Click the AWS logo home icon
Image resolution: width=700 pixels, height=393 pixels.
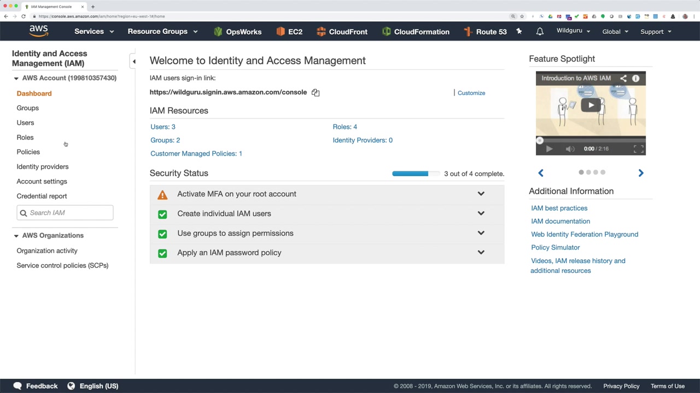pos(39,31)
